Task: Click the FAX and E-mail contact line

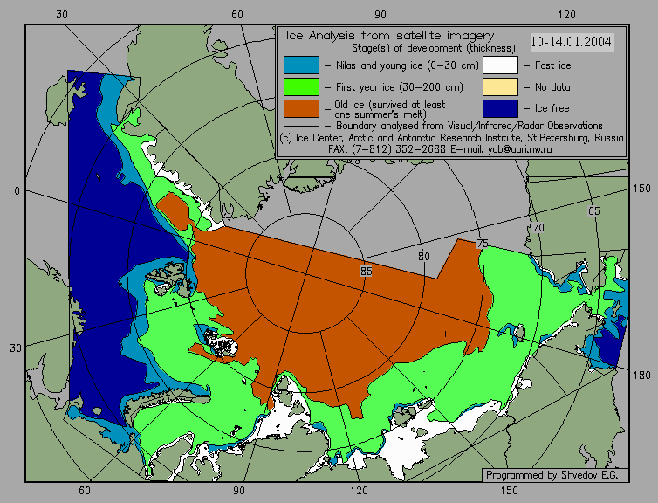Action: [x=440, y=149]
